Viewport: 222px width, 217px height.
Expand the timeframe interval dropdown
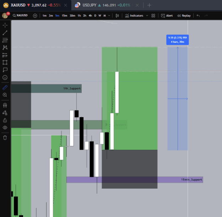109,16
